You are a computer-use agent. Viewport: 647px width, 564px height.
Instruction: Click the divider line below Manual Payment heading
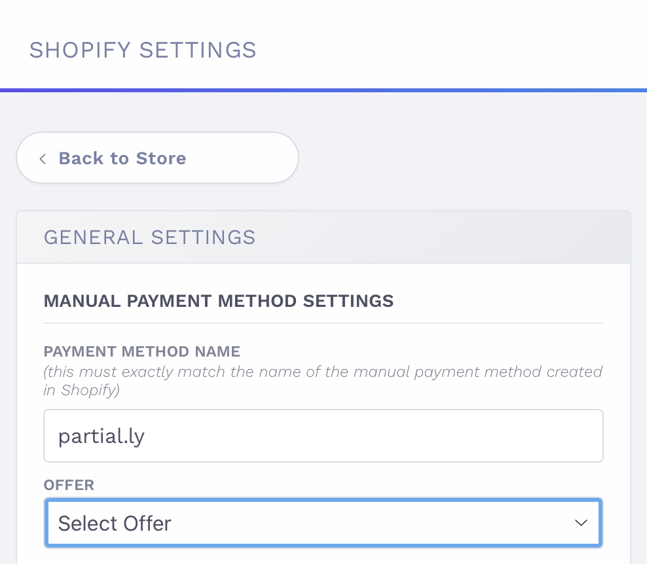tap(323, 323)
